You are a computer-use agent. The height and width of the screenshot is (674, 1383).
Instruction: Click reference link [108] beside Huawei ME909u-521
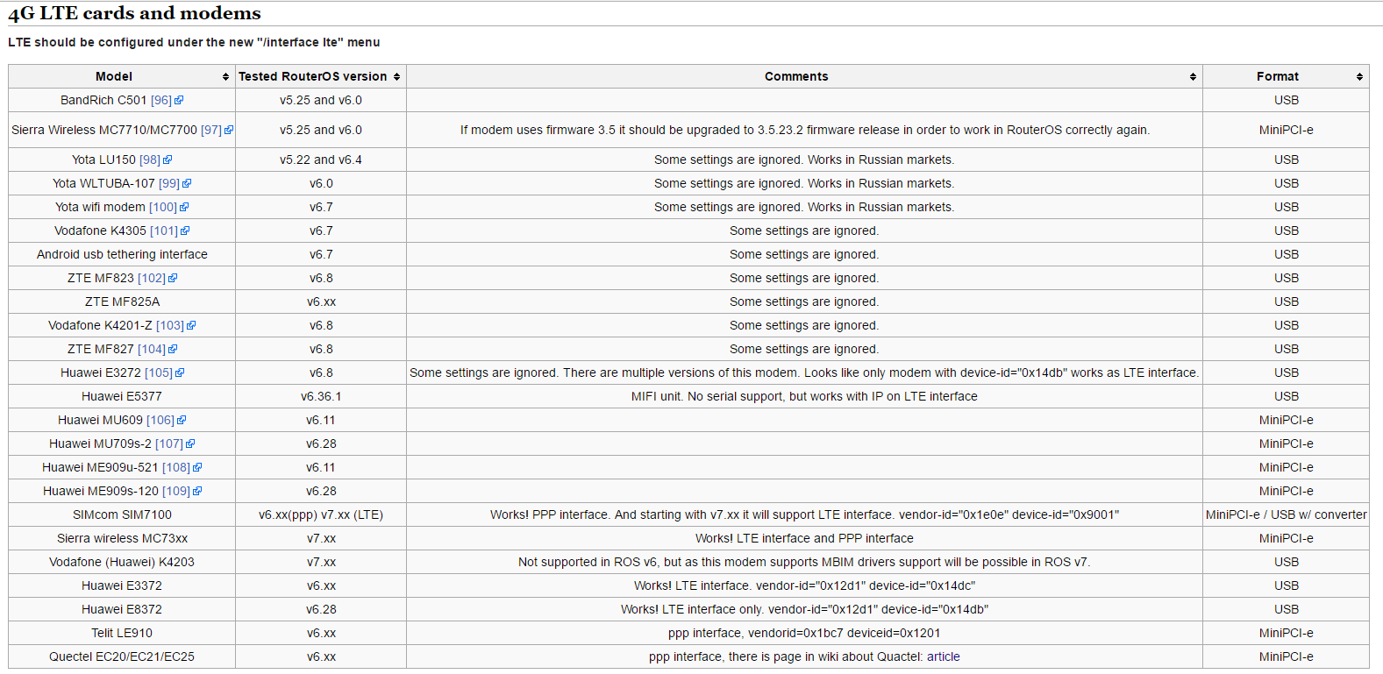tap(176, 467)
